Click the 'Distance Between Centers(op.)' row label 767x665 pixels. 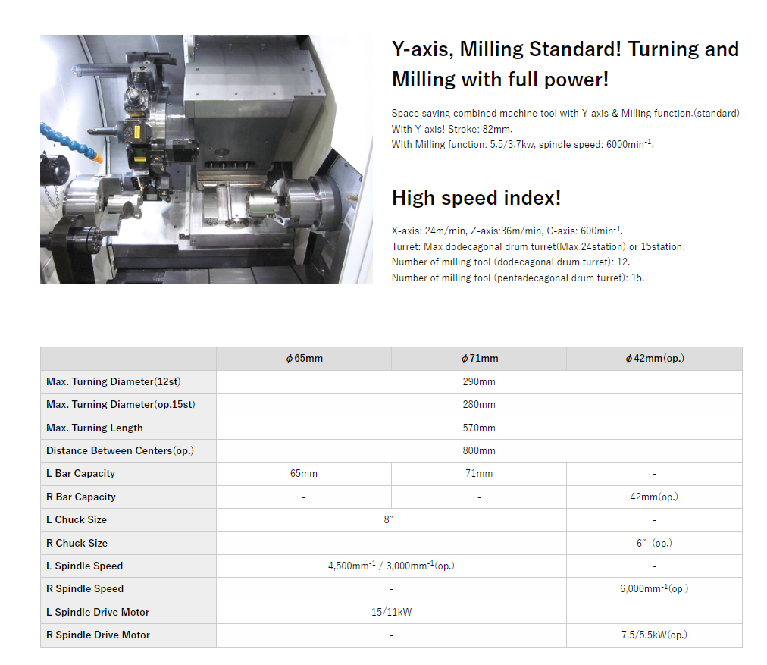click(x=120, y=450)
